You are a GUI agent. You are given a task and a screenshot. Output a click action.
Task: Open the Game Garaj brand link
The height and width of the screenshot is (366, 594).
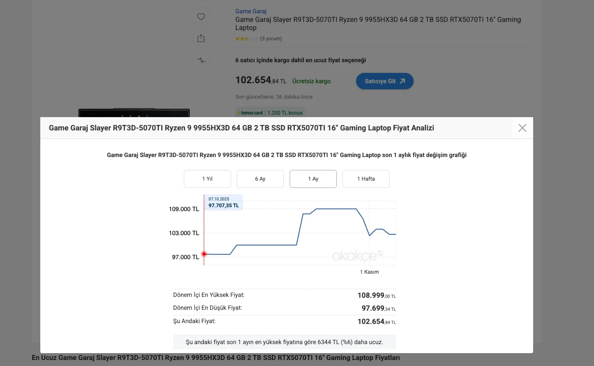coord(251,11)
